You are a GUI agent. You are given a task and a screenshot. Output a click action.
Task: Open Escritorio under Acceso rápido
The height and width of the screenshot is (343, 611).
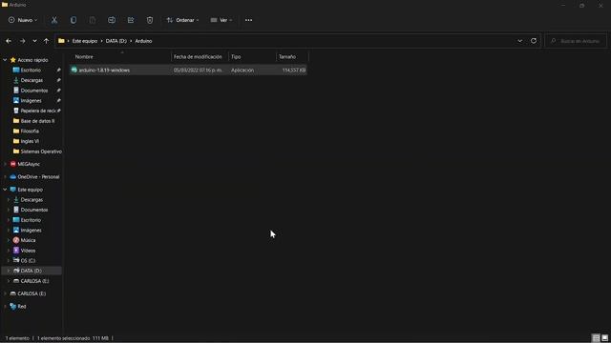pos(31,70)
